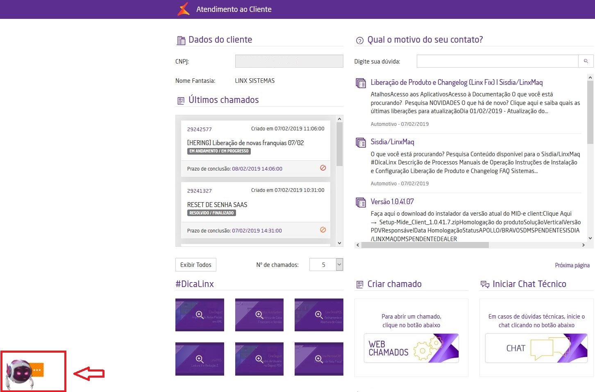This screenshot has height=392, width=595.
Task: Click the cancel icon on ticket 29241327
Action: tap(323, 230)
